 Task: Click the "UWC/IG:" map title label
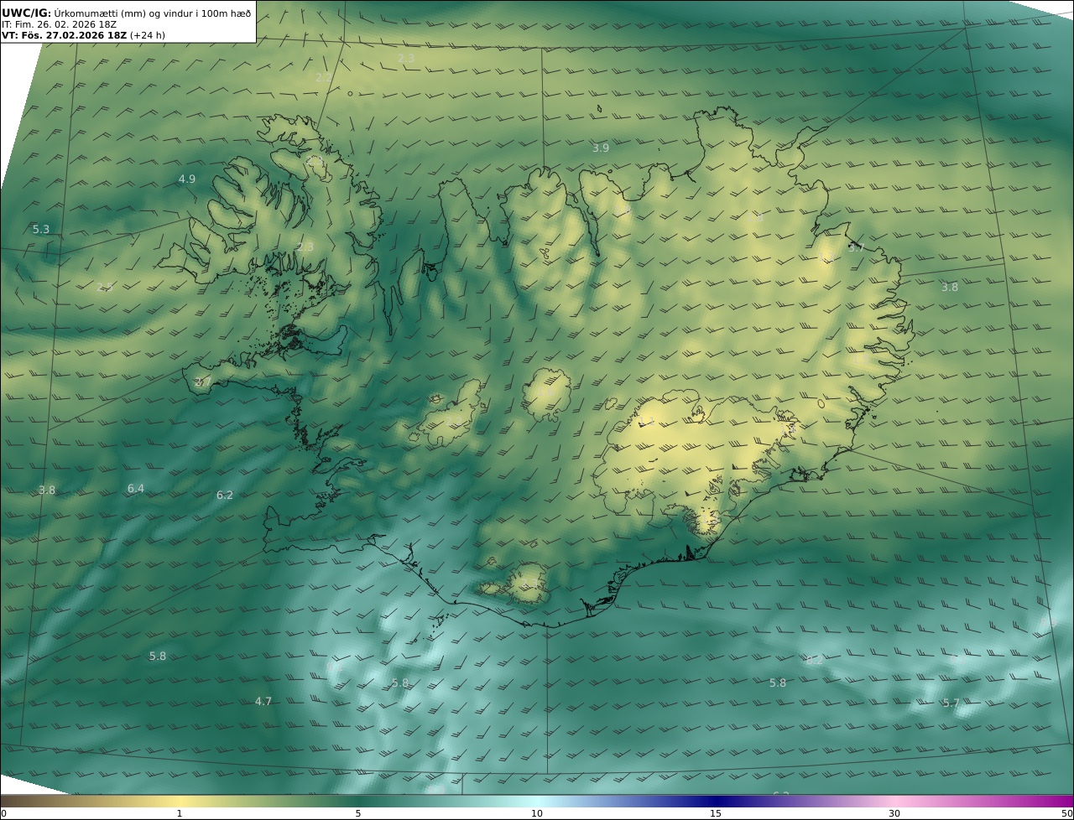point(26,13)
